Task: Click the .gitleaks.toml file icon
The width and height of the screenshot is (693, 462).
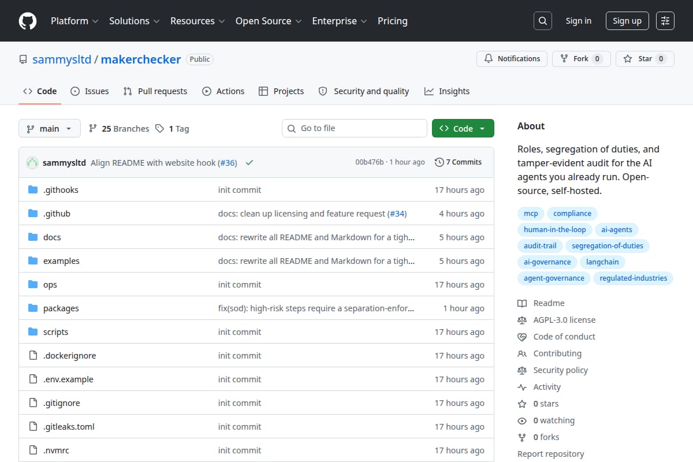Action: pos(33,427)
